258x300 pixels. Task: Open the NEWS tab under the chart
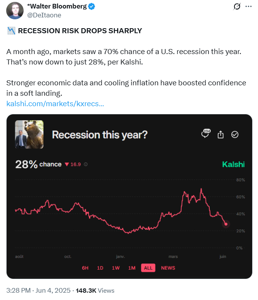point(168,268)
